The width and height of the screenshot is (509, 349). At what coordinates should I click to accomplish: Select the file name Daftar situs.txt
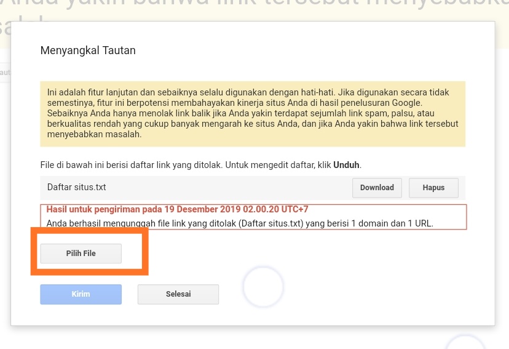coord(77,187)
